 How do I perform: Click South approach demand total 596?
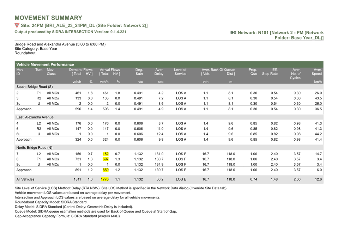pos(78,109)
